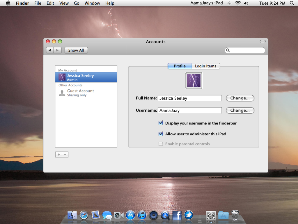Open Spotlight search in the menu bar

click(x=292, y=3)
